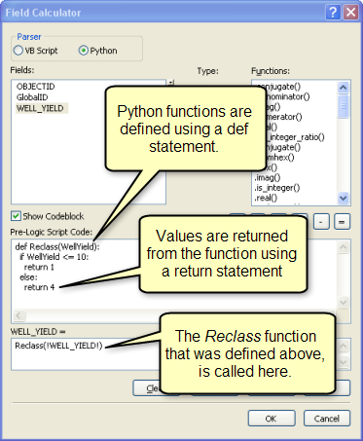This screenshot has width=363, height=441.
Task: Choose the .imag() function
Action: pos(268,177)
